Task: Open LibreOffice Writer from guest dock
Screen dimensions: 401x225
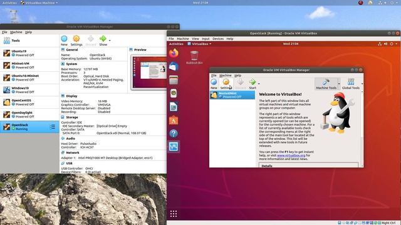Action: tap(174, 107)
